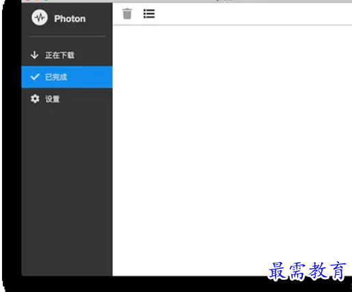Viewport: 352px width, 292px height.
Task: Click the checkmark icon beside 已完成
Action: pos(35,77)
